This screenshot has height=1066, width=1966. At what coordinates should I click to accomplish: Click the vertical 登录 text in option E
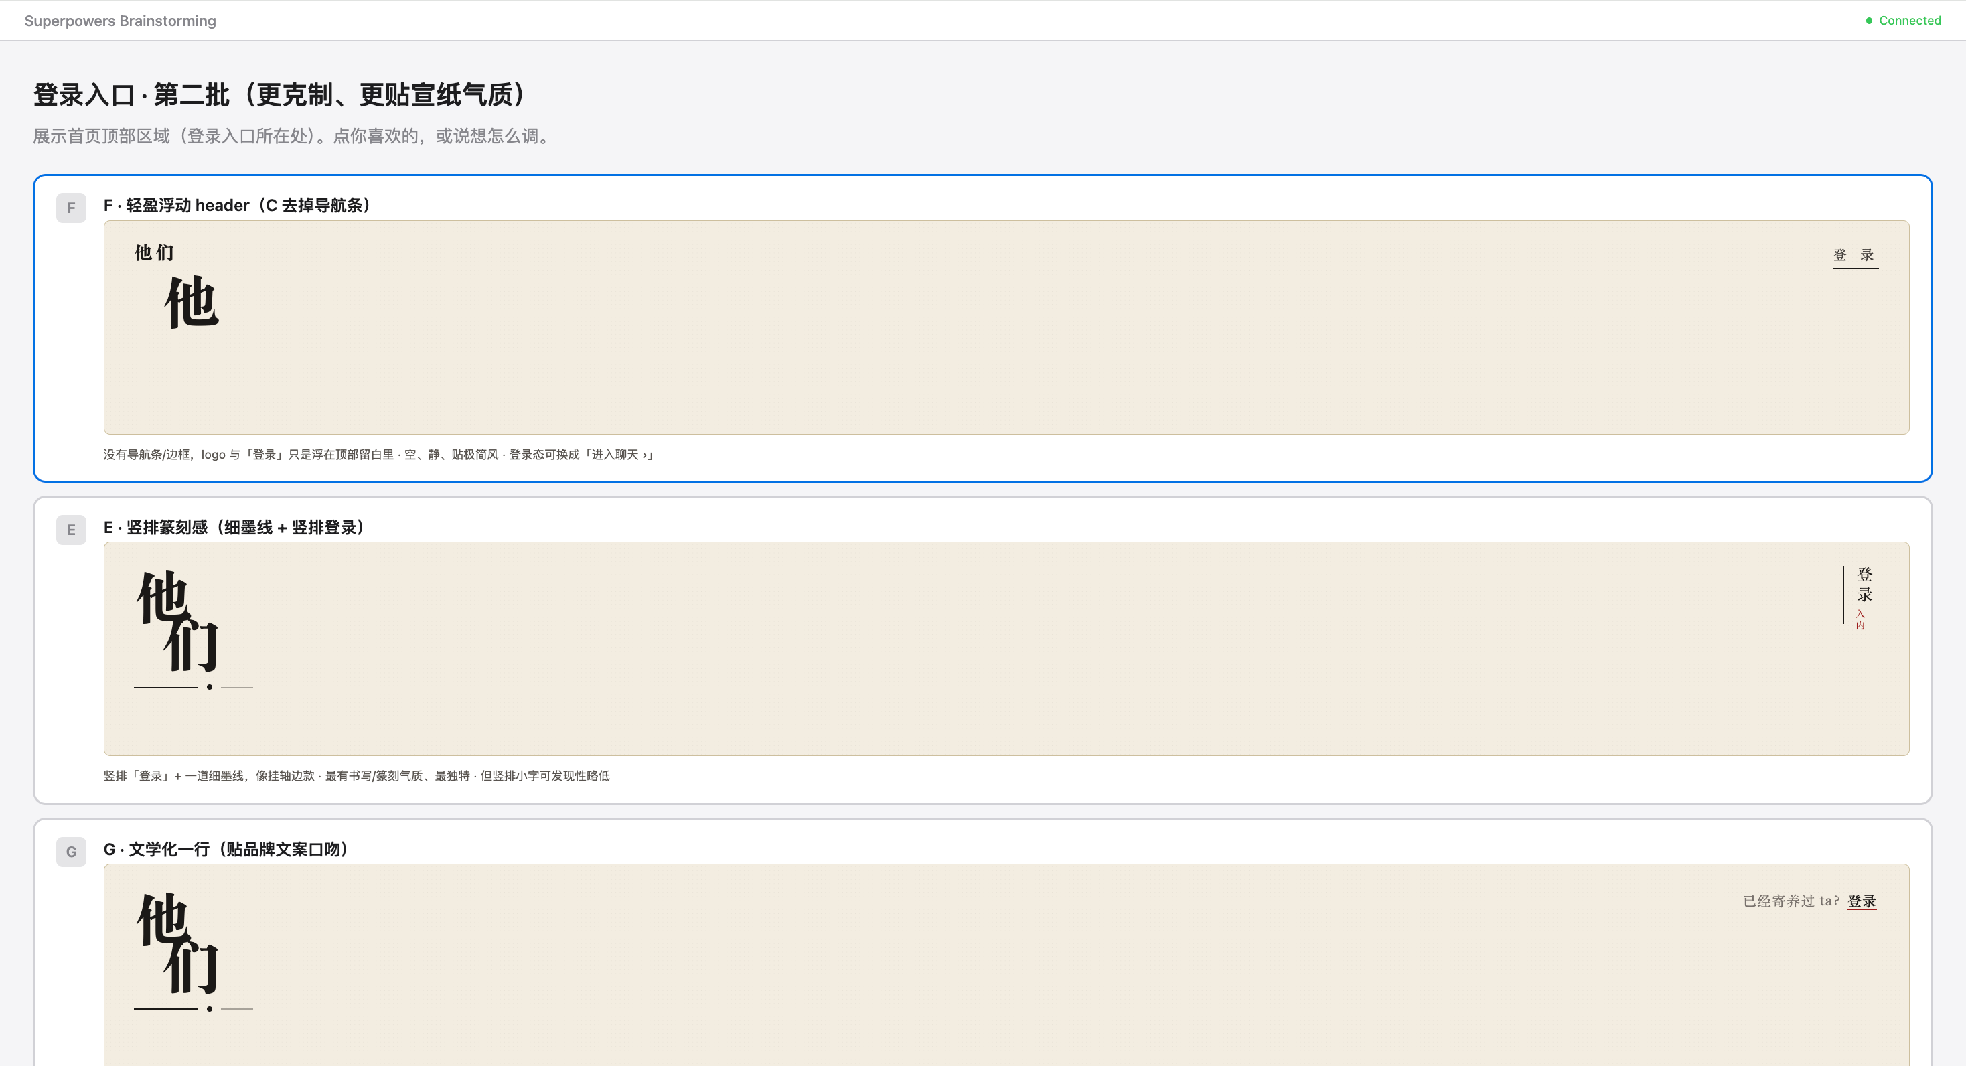pyautogui.click(x=1864, y=585)
